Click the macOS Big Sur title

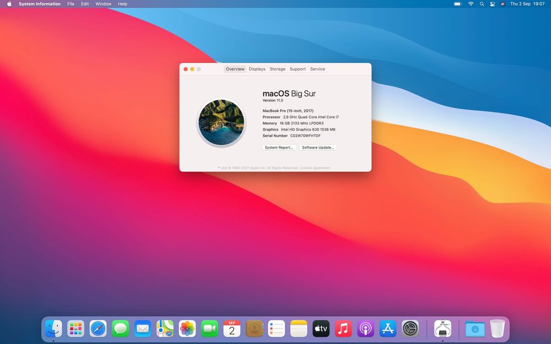coord(289,94)
